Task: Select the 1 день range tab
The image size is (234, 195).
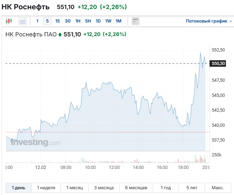Action: tap(18, 188)
